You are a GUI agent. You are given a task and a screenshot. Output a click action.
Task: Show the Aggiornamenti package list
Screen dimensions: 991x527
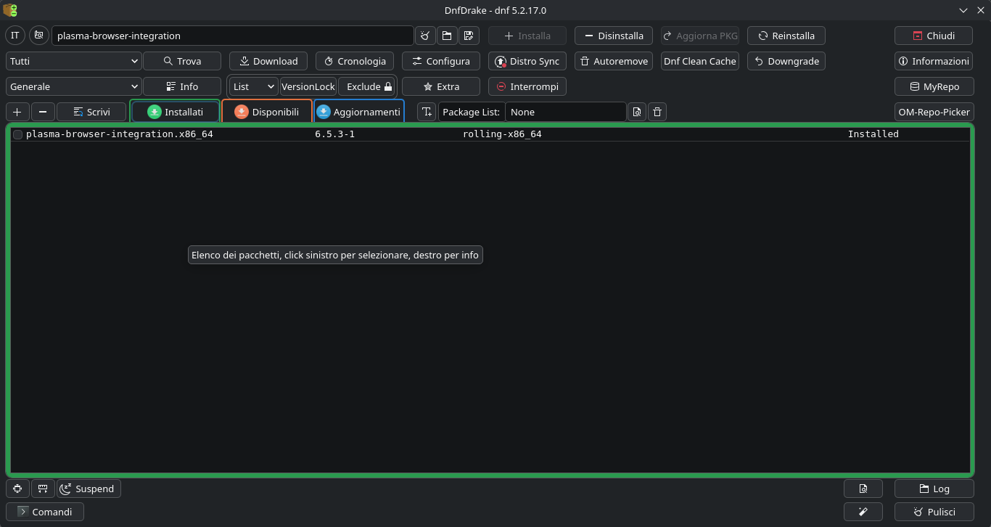click(358, 112)
